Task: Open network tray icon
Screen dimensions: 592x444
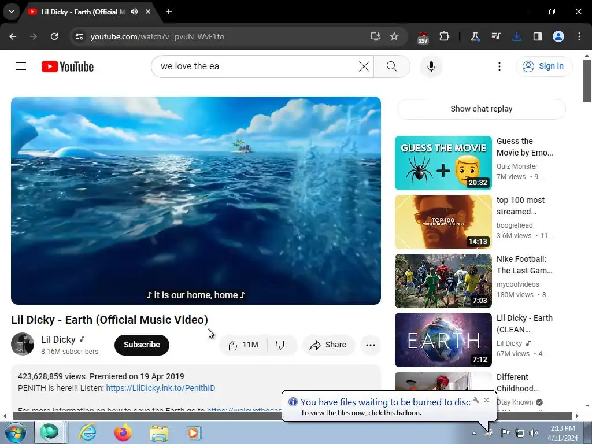Action: point(520,433)
